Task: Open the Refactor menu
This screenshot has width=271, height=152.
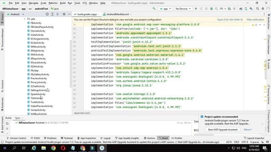Action: coord(53,3)
